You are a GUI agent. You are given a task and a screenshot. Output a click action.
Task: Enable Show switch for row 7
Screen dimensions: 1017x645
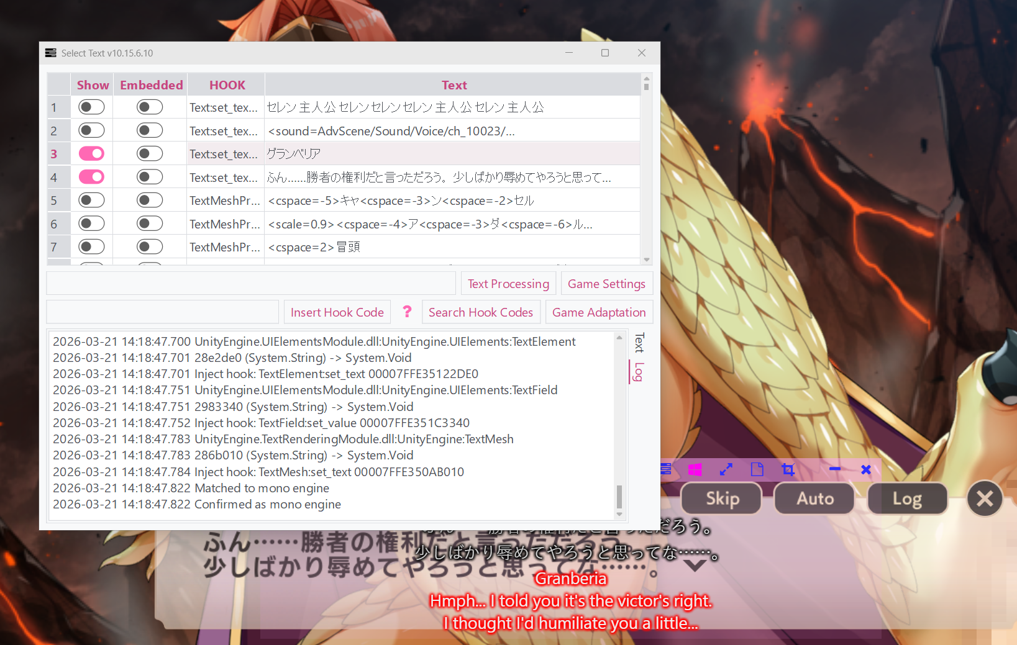point(91,246)
